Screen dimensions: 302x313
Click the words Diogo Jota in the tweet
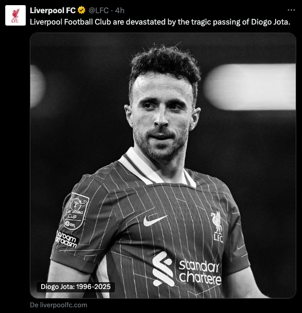[271, 22]
